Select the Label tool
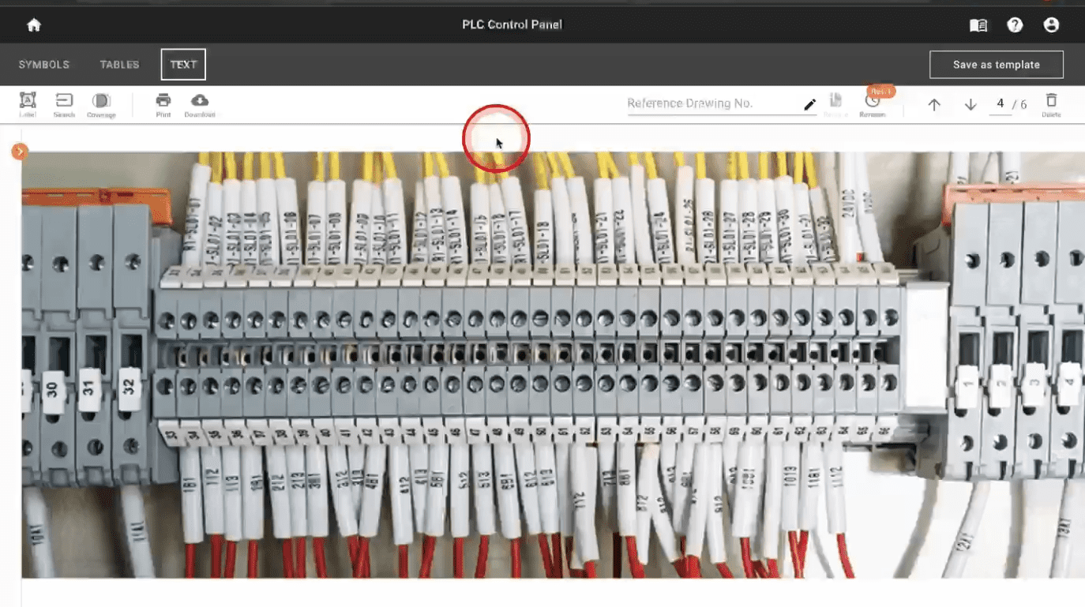Viewport: 1085px width, 607px height. click(28, 104)
